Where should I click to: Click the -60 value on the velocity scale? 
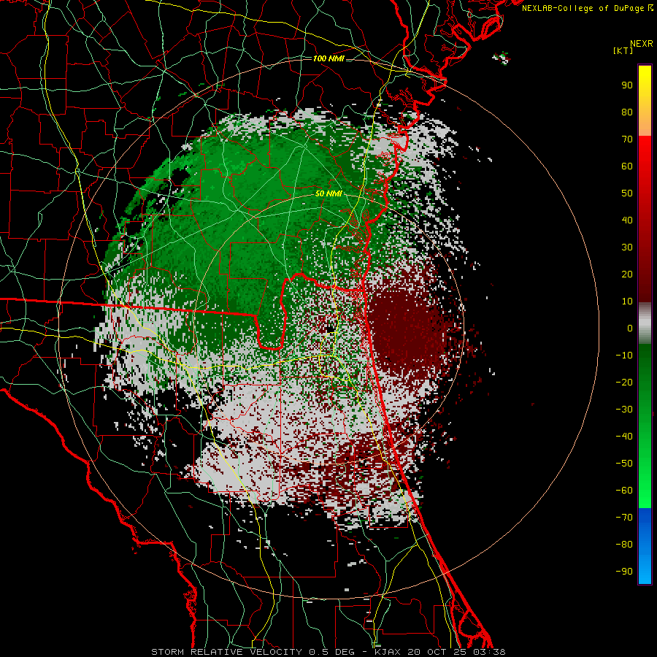(624, 491)
